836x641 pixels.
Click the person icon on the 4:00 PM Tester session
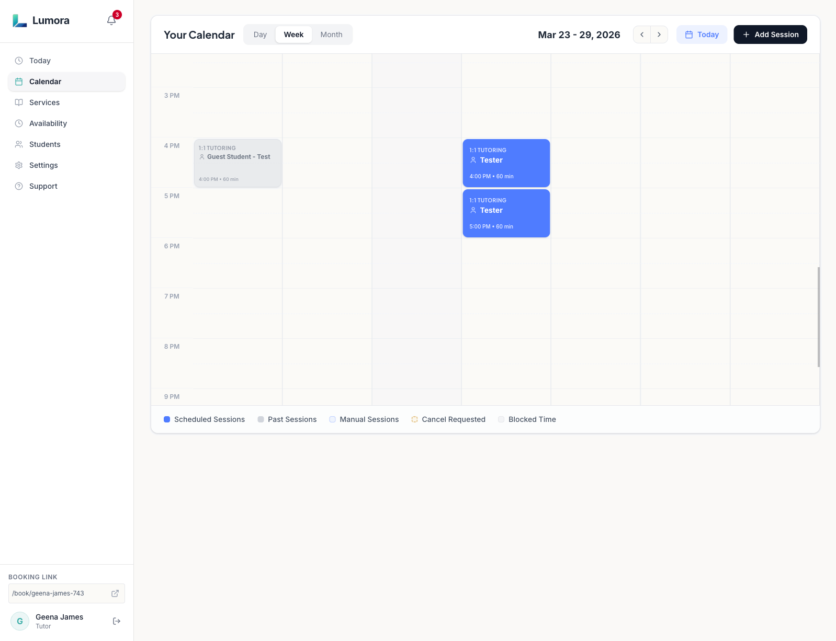click(473, 160)
